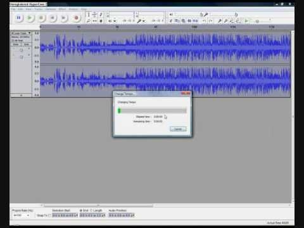Screen dimensions: 304x228
Task: Click the Trim audio icon
Action: point(189,21)
